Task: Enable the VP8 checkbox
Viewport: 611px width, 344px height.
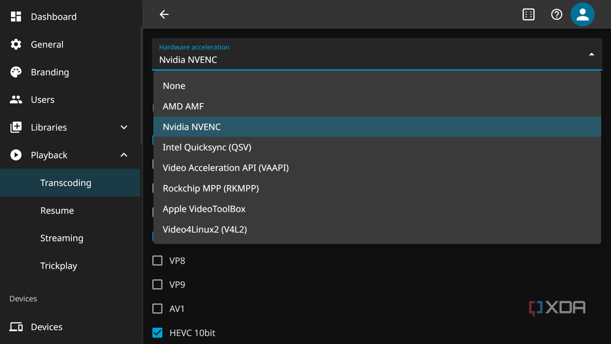Action: pos(157,260)
